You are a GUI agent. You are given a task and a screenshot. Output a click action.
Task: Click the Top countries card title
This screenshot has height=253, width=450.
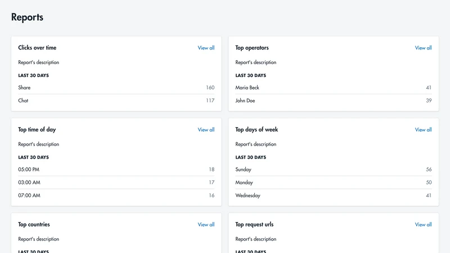(34, 224)
